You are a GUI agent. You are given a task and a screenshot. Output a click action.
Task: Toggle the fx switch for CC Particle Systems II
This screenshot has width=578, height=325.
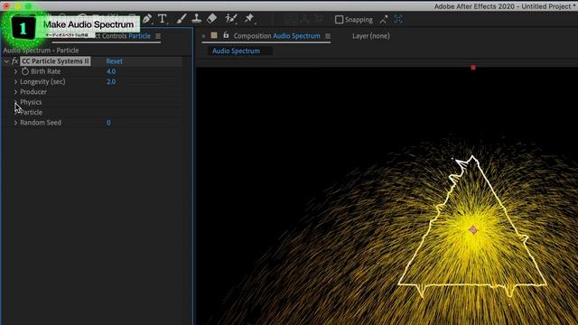point(14,61)
